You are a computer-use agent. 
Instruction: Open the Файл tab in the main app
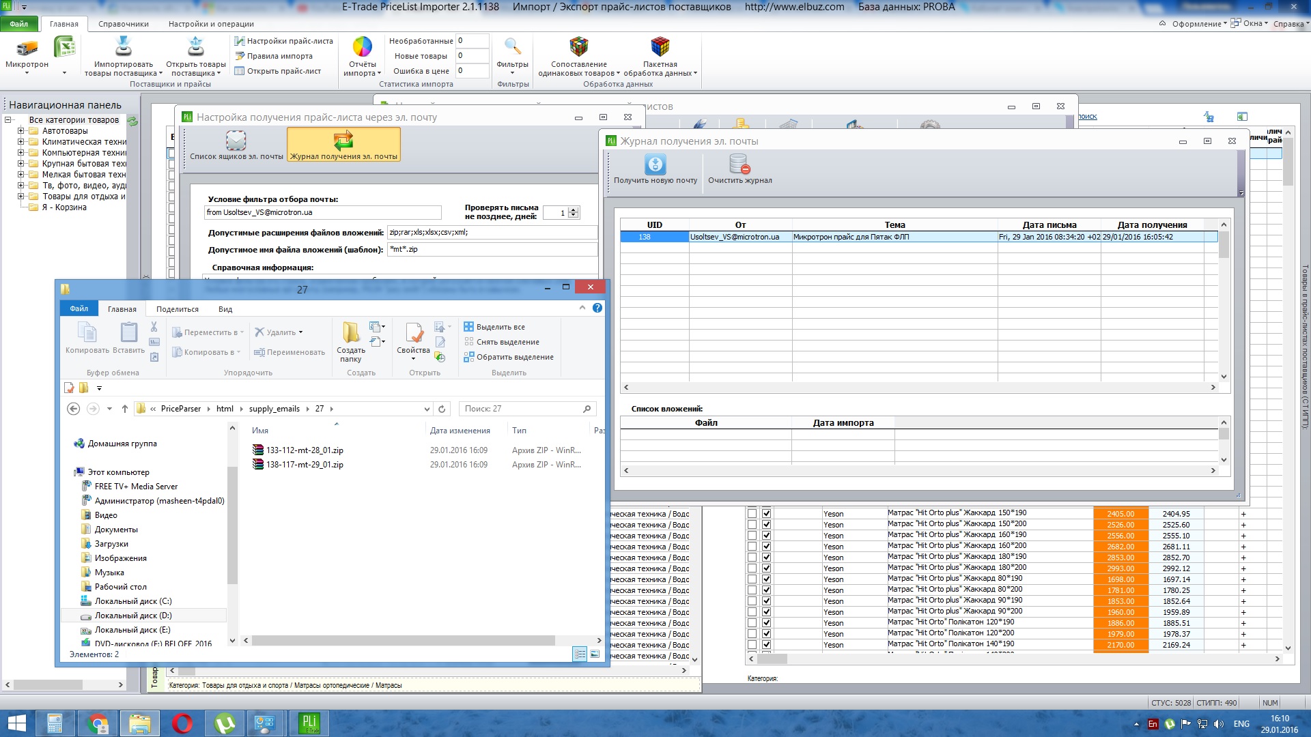coord(19,24)
